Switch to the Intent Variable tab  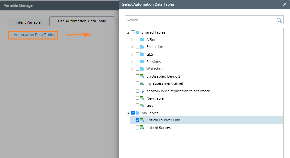(x=28, y=22)
